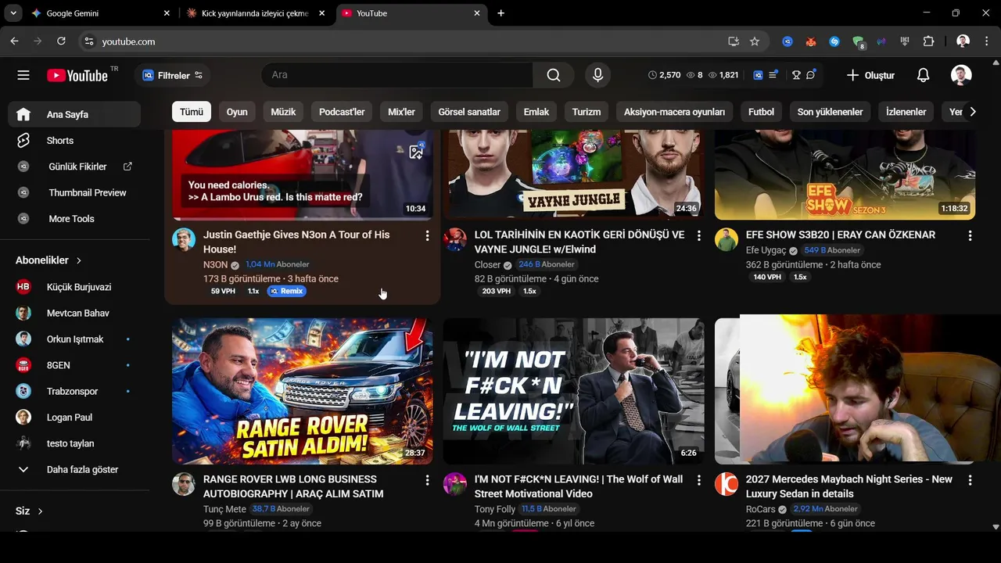The image size is (1001, 563).
Task: Select the İzlenenler filter chip
Action: (906, 112)
